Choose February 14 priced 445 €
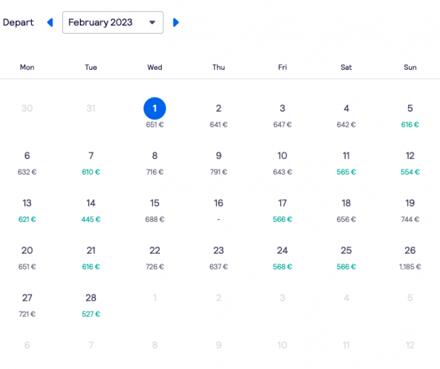 coord(91,211)
